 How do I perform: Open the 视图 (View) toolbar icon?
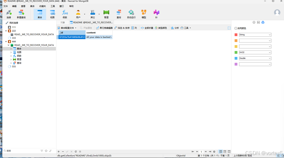52,14
